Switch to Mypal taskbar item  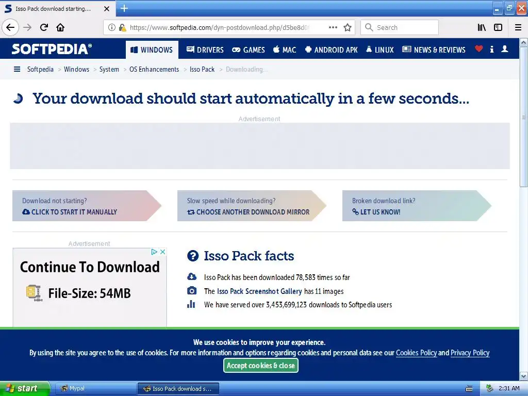[95, 389]
